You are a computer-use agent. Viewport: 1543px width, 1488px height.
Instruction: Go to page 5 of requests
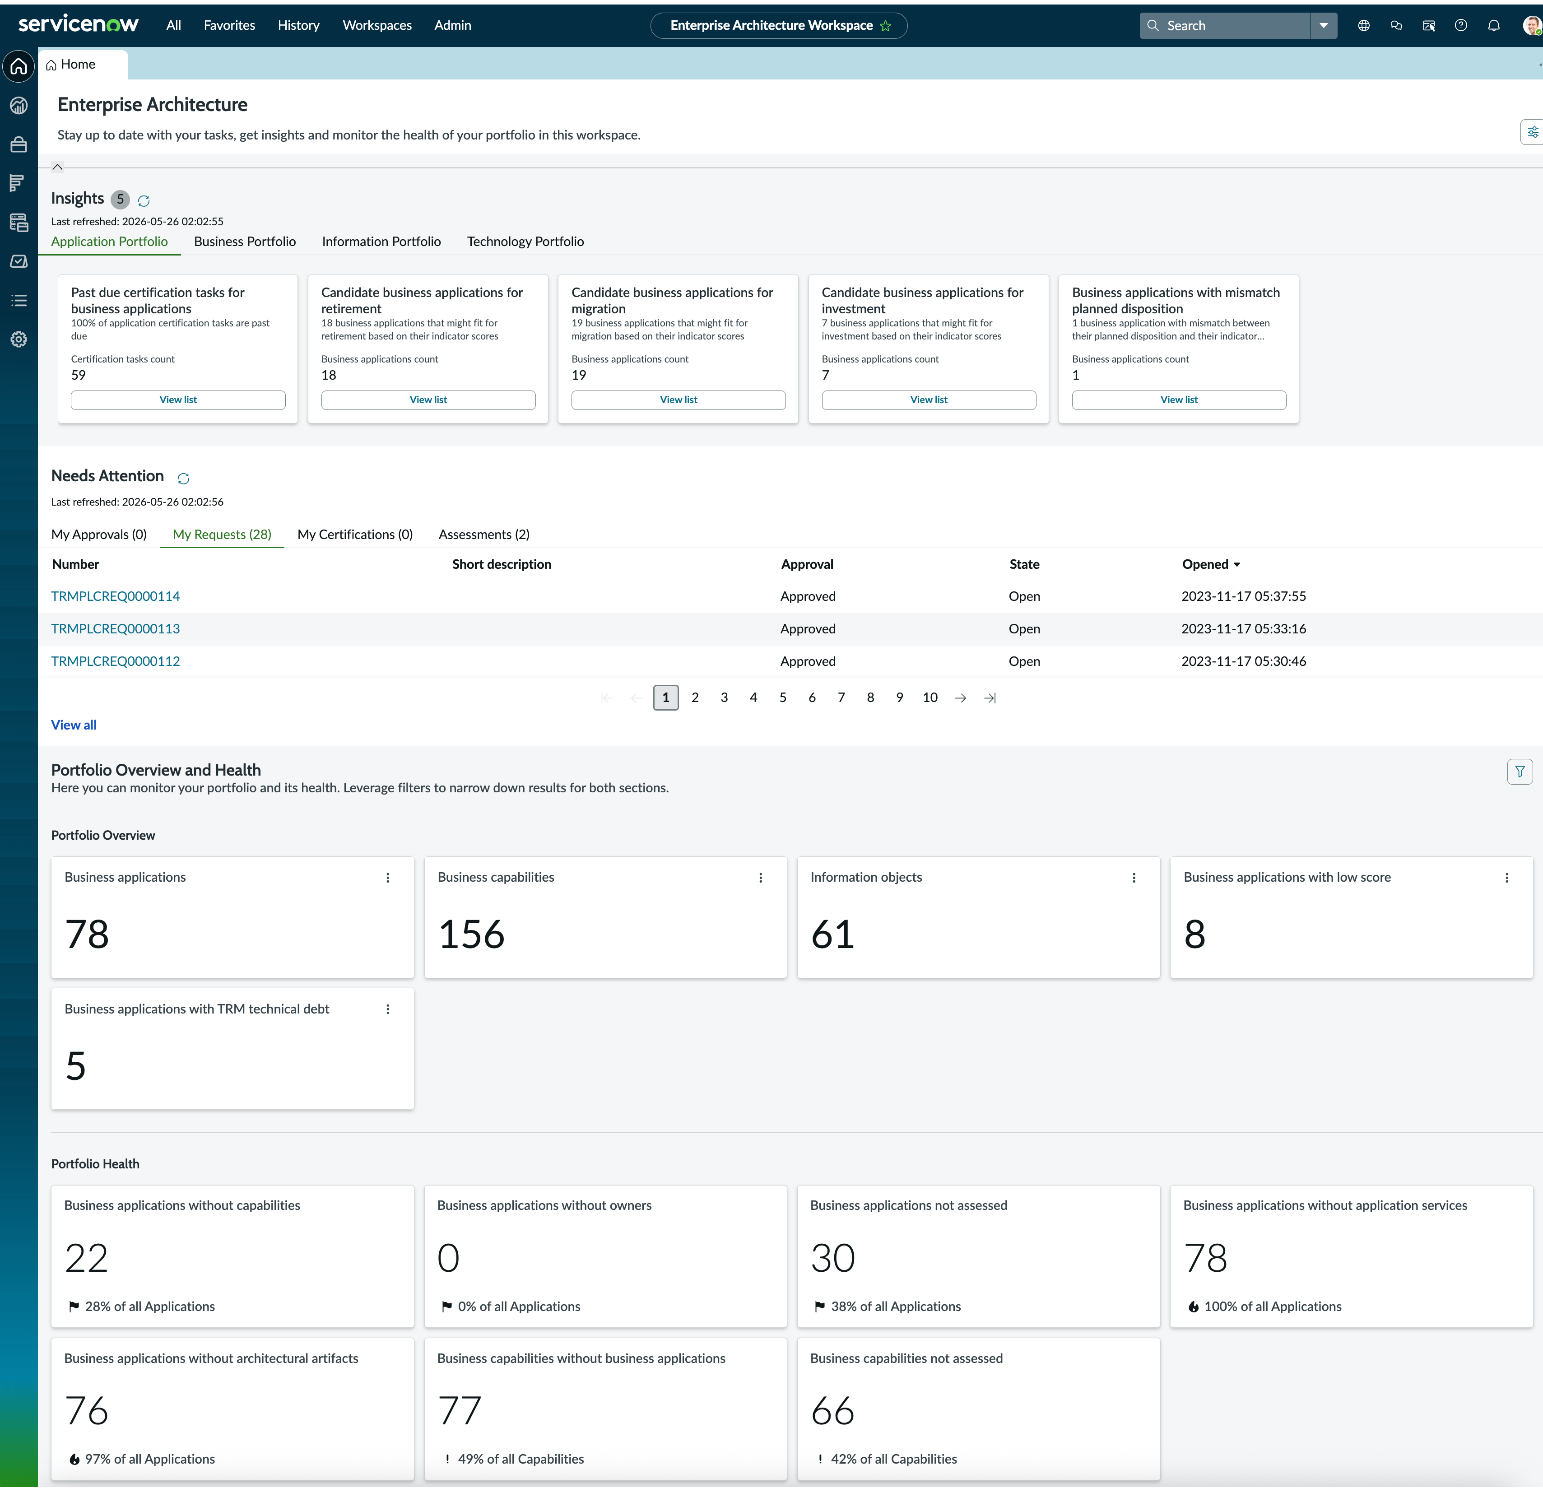pyautogui.click(x=782, y=697)
